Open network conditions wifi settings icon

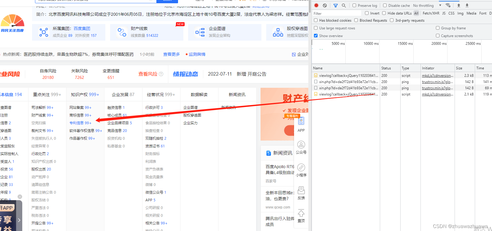tap(448, 5)
